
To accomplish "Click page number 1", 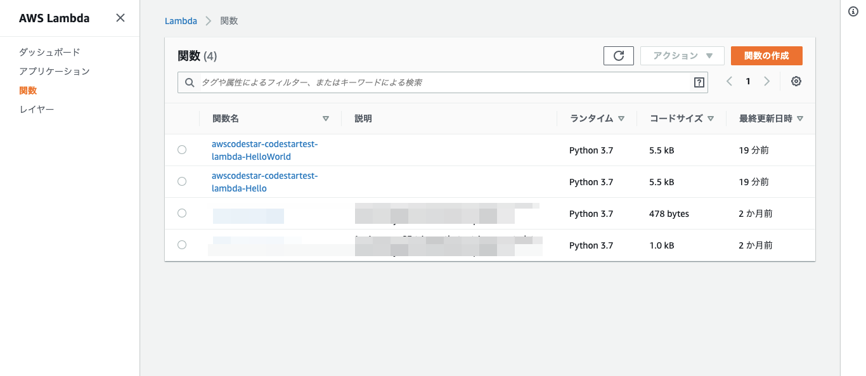I will 748,81.
